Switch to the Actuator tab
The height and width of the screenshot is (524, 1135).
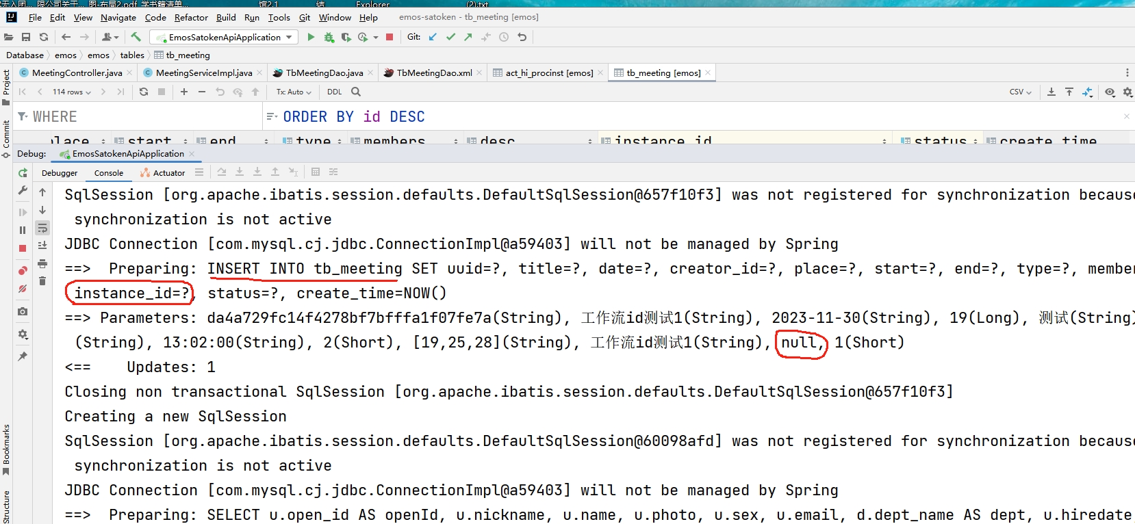point(162,173)
